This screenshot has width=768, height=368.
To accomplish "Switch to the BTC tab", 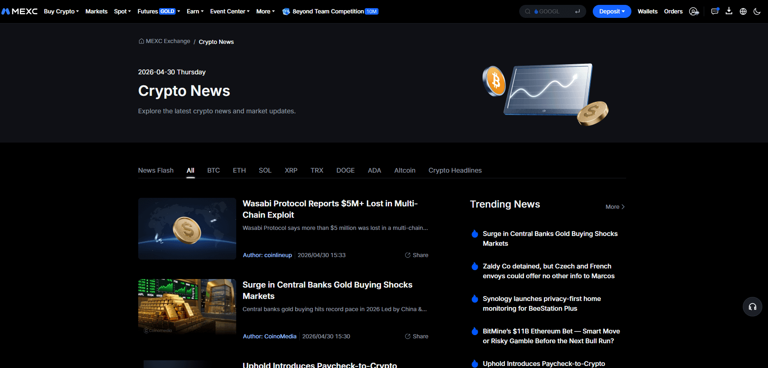I will [213, 170].
